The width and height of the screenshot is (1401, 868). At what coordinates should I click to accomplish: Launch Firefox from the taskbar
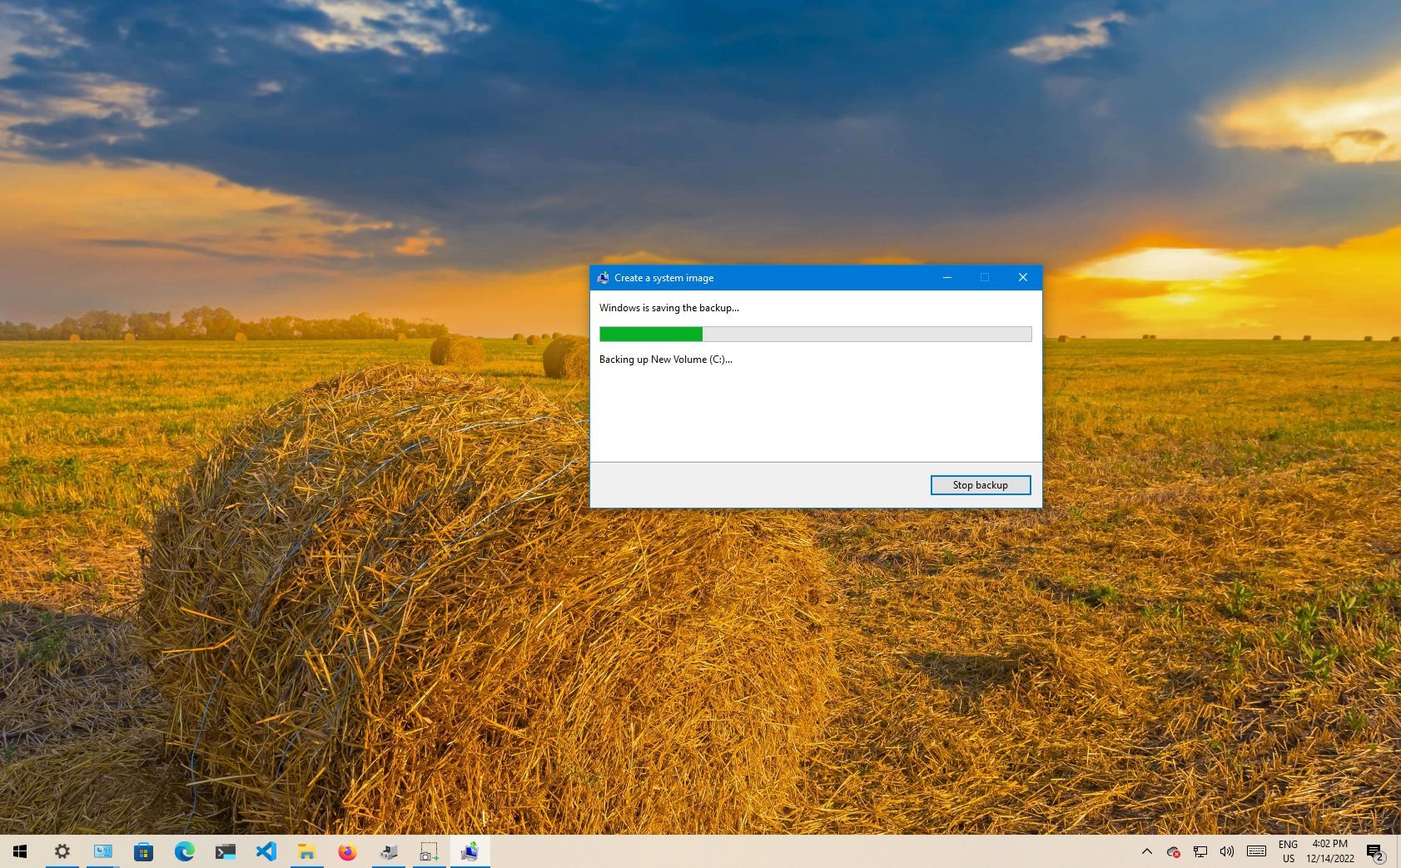coord(347,851)
